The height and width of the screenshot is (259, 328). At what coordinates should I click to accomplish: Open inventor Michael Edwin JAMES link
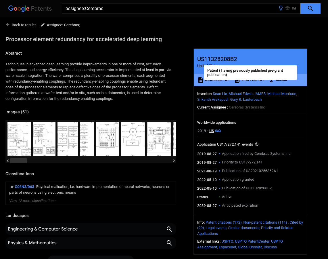(247, 94)
